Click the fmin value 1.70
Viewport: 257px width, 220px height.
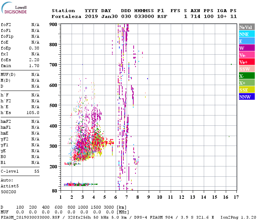tap(34, 66)
